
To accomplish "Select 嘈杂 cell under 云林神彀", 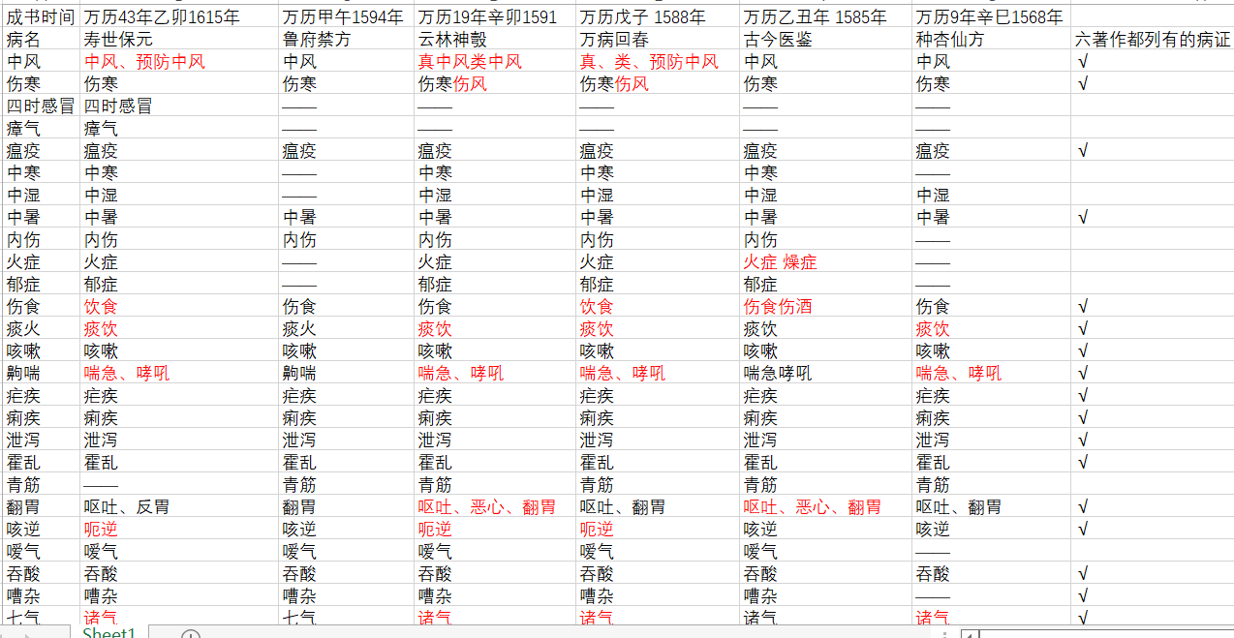I will 496,595.
